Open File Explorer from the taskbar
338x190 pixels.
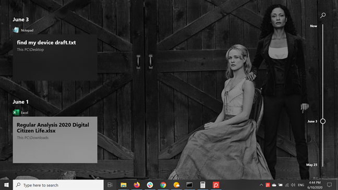pos(123,185)
